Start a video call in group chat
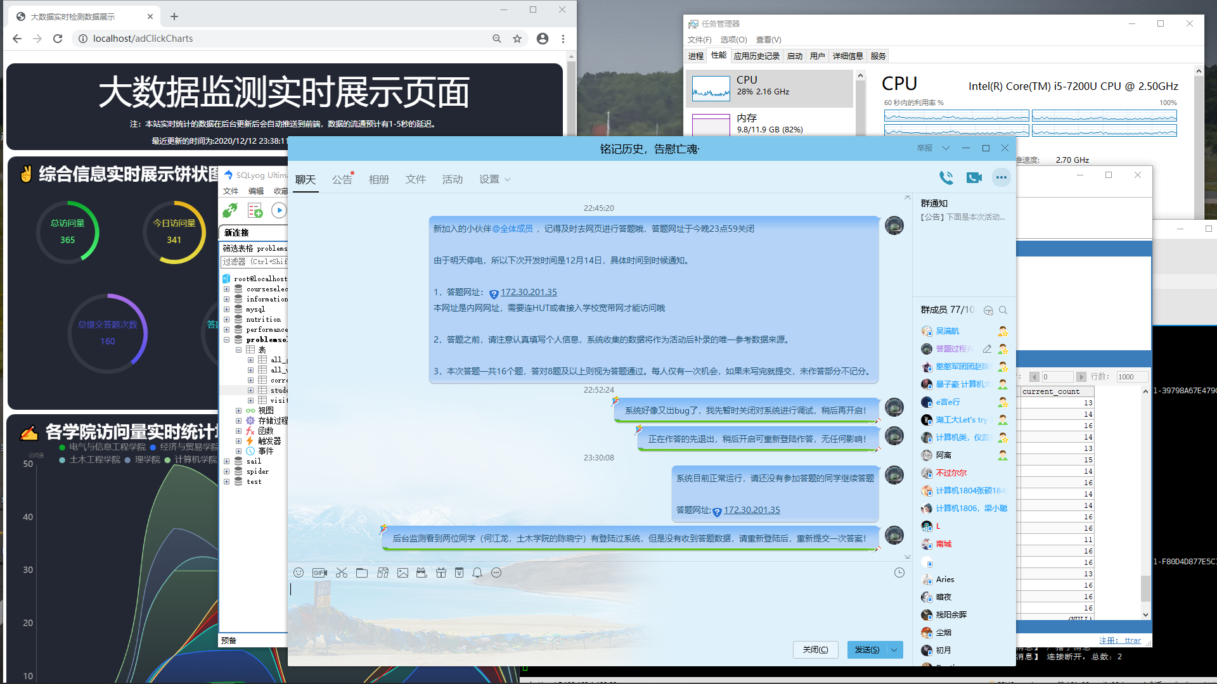 click(974, 178)
